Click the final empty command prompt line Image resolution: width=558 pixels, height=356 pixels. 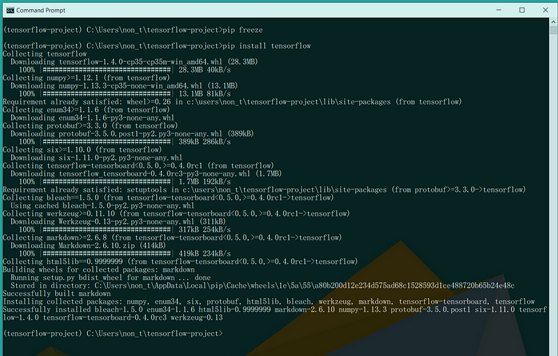[112, 333]
